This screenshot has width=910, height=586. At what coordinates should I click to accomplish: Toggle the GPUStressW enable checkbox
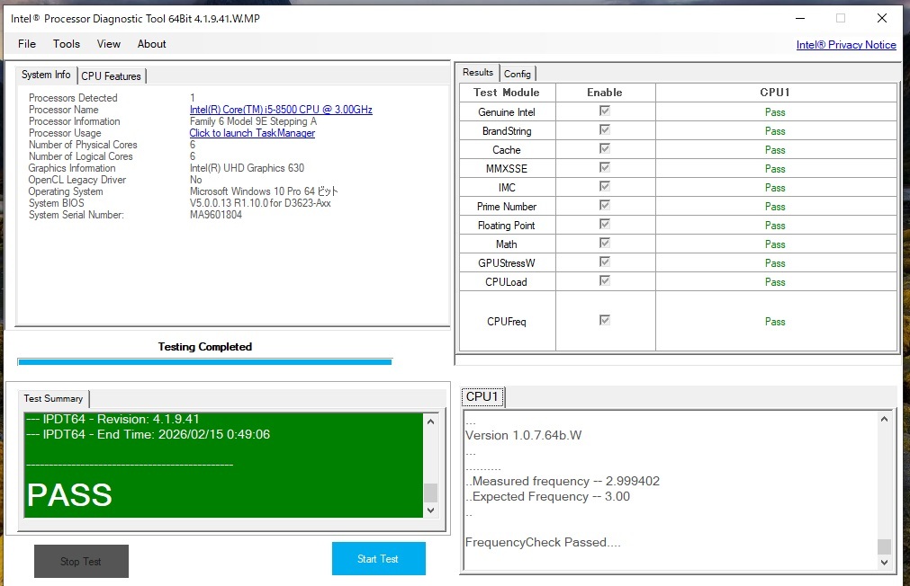tap(605, 262)
